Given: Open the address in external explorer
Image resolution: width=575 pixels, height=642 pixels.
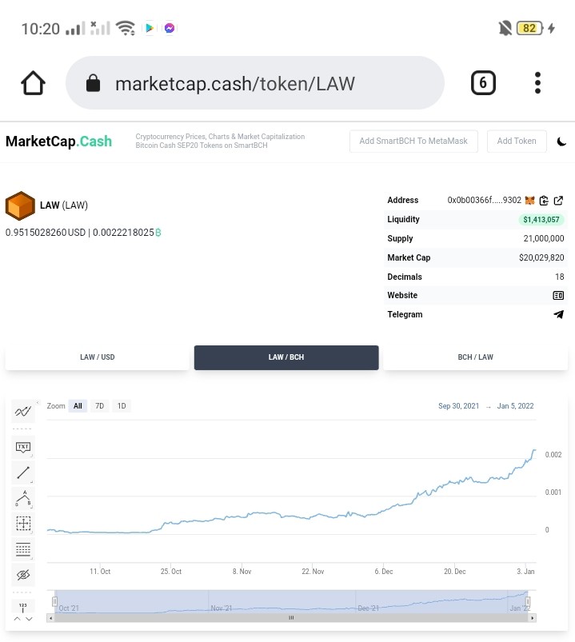Looking at the screenshot, I should [x=558, y=200].
